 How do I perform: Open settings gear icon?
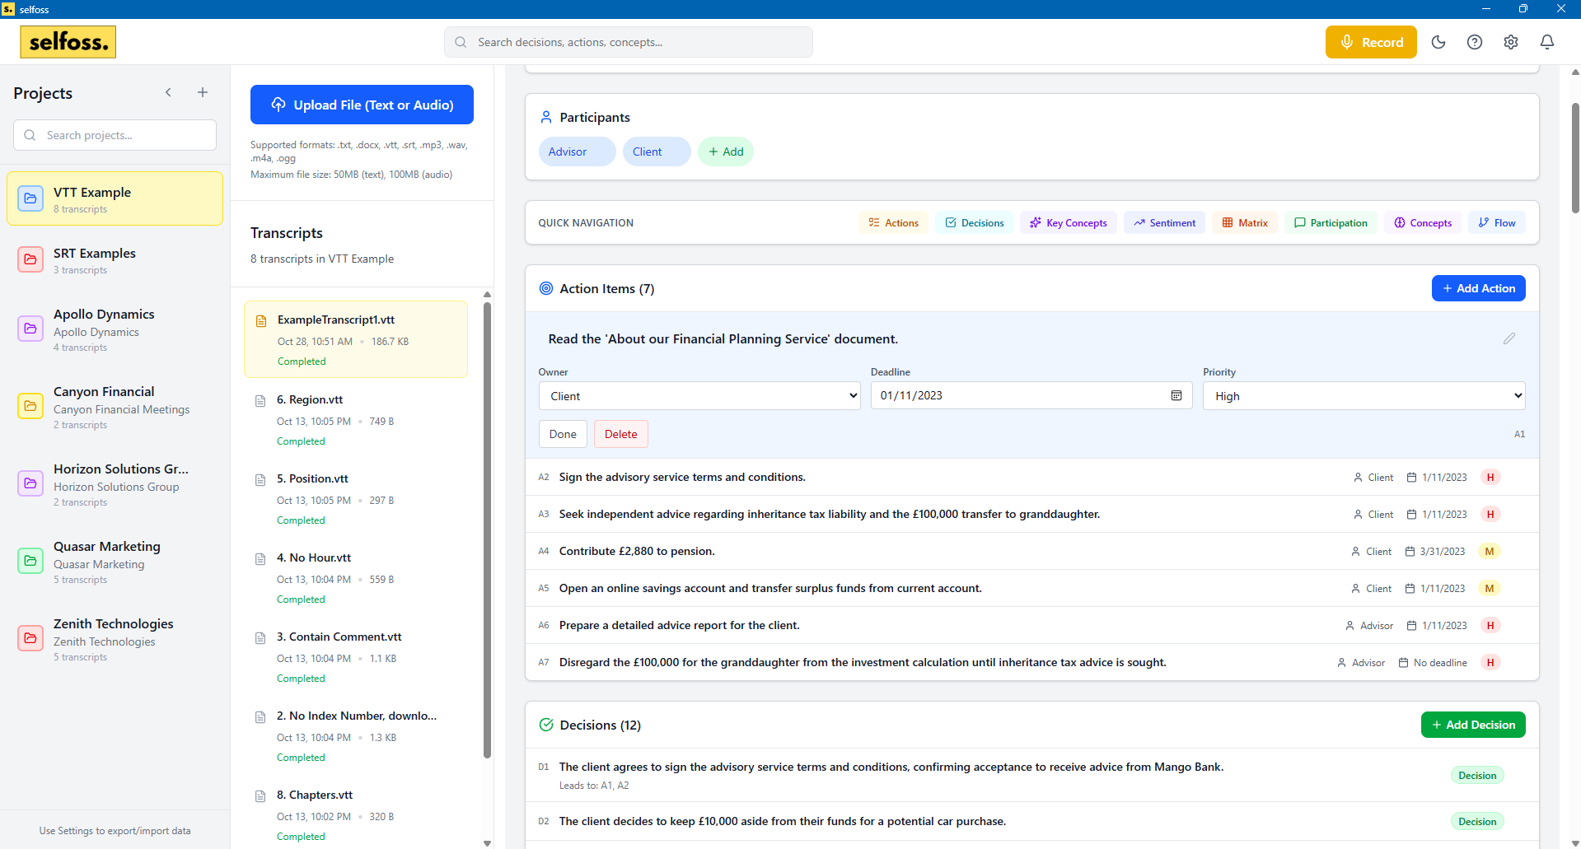pyautogui.click(x=1511, y=42)
